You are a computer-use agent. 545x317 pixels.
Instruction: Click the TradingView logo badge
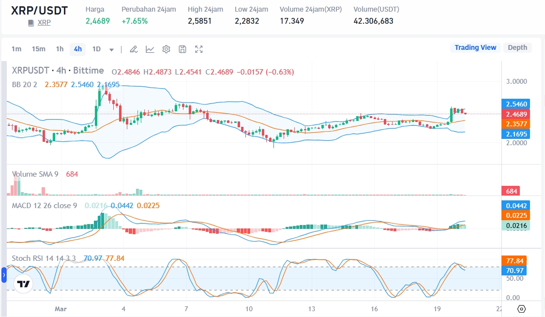pyautogui.click(x=23, y=284)
